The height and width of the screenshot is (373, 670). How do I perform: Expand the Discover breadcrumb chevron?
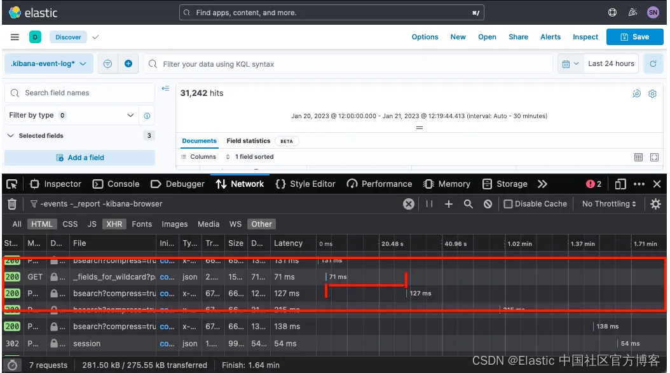point(96,37)
